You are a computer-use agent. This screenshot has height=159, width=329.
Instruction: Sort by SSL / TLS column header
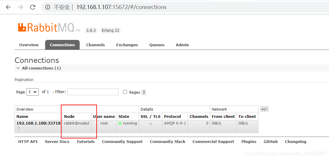(151, 116)
